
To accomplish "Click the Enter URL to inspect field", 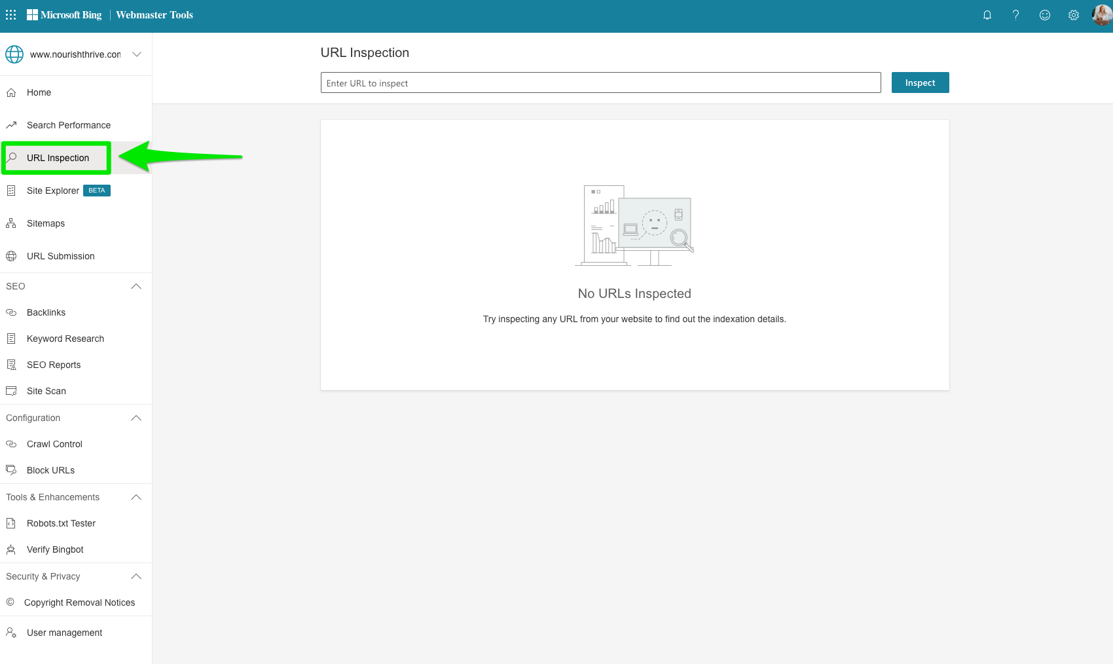I will pos(600,83).
